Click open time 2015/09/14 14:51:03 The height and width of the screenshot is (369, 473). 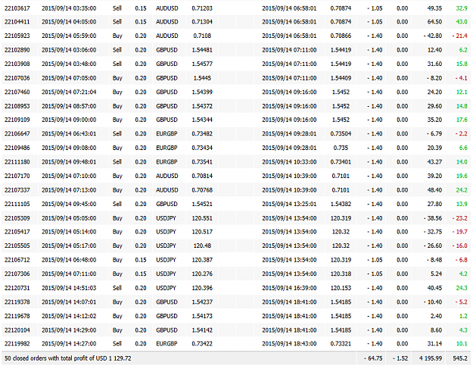[69, 288]
